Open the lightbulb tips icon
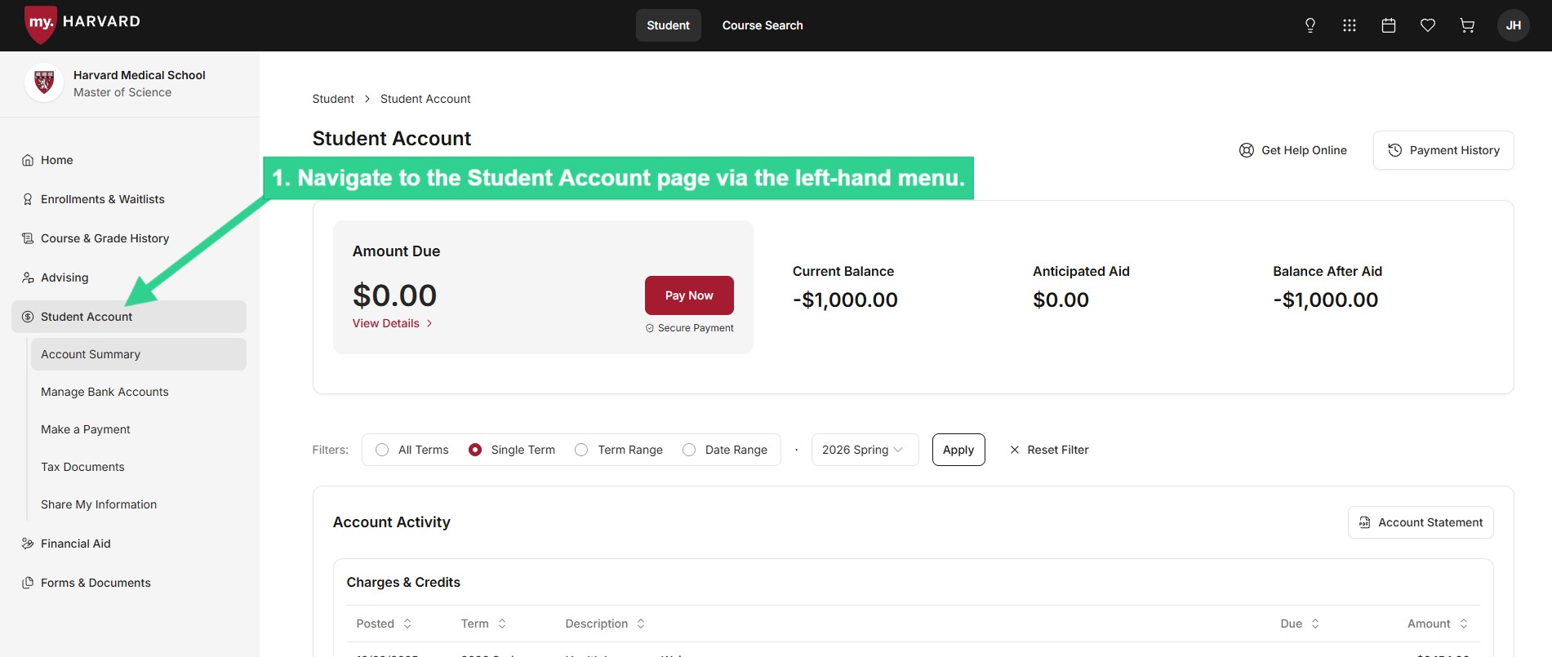This screenshot has height=657, width=1552. click(1310, 25)
